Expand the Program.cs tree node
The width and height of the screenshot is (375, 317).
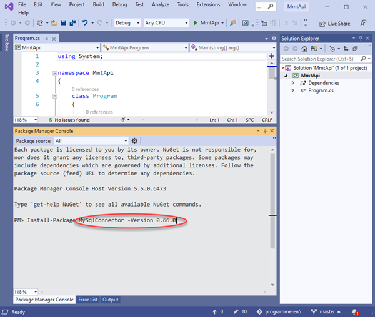tap(292, 90)
